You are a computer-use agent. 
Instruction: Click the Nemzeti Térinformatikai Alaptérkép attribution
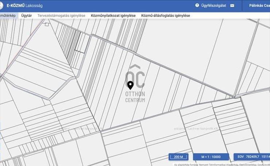[x=212, y=165]
